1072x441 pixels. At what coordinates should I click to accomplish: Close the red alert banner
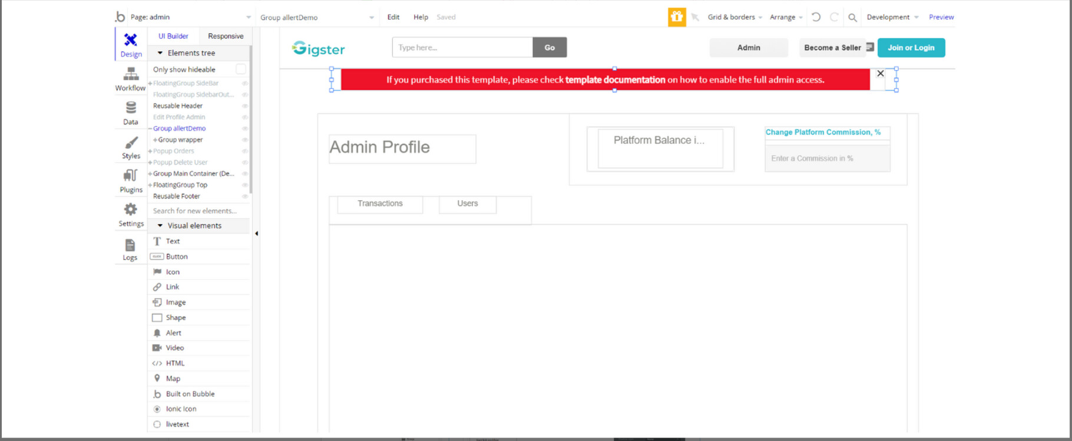pyautogui.click(x=880, y=74)
